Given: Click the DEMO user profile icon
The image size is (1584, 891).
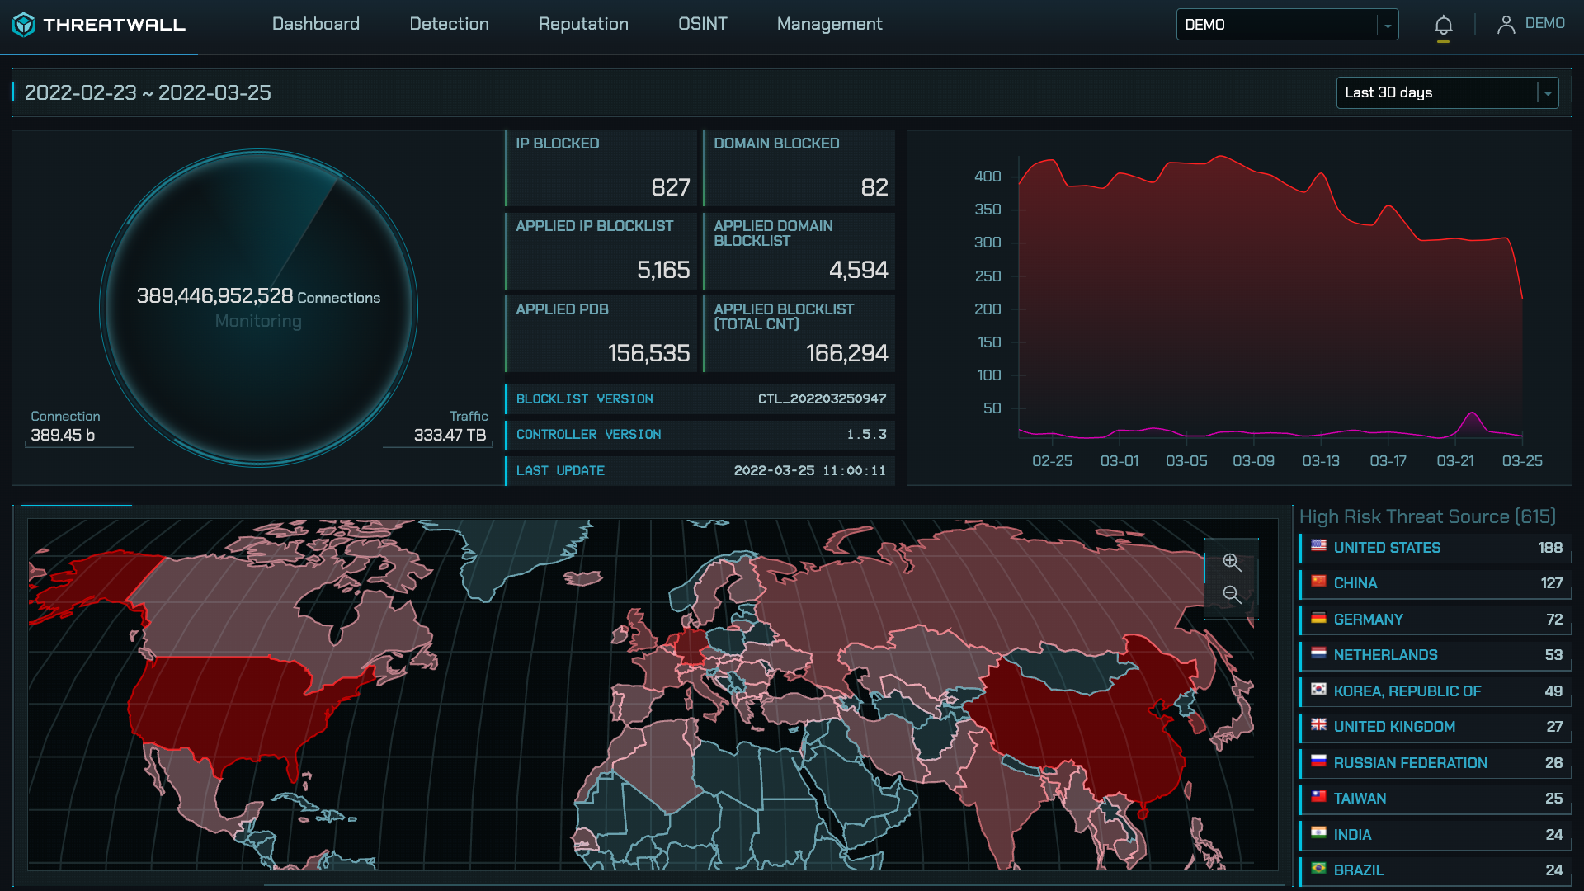Looking at the screenshot, I should tap(1506, 25).
